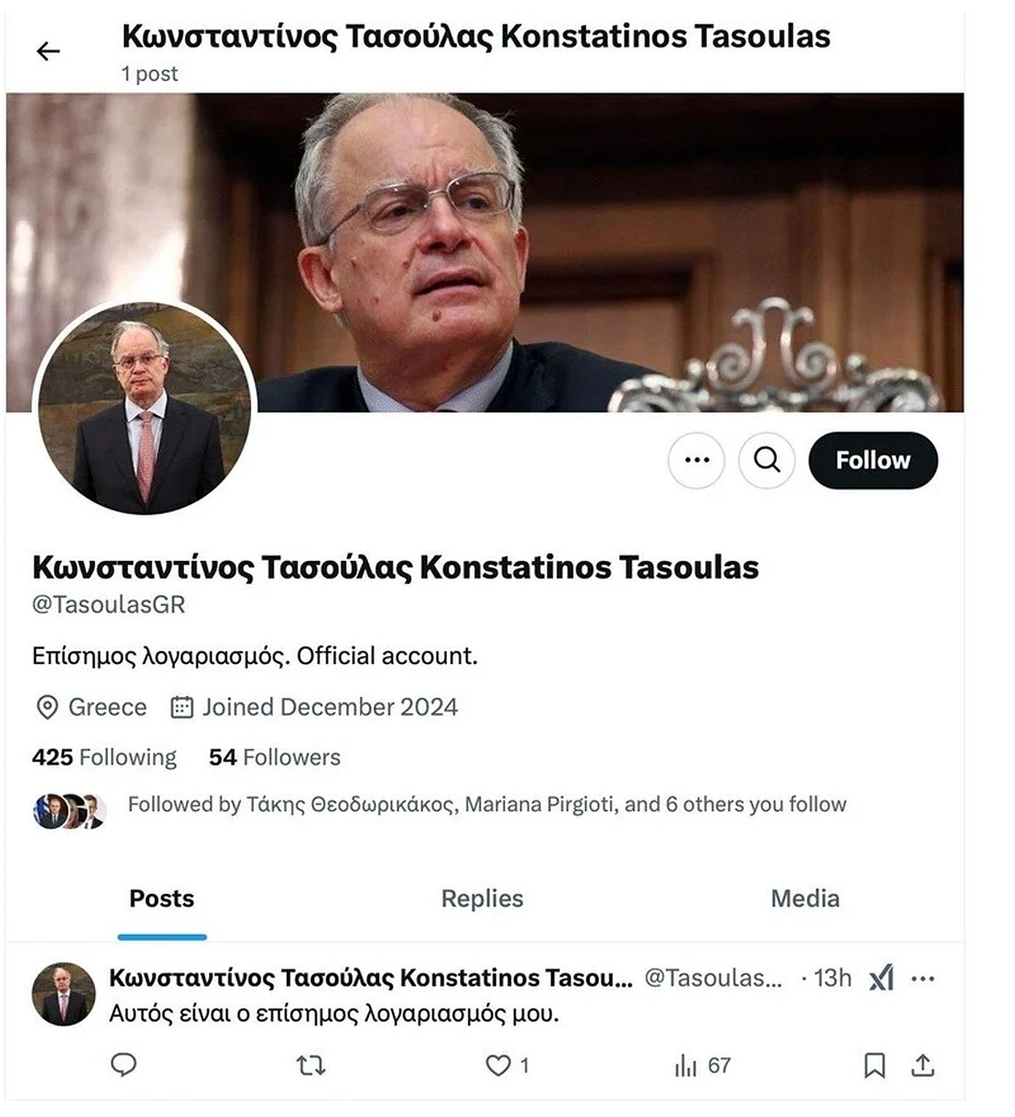Viewport: 1015px width, 1117px height.
Task: Switch to the Media tab
Action: [805, 899]
